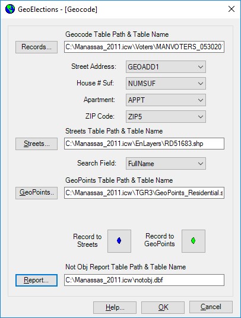
Task: Click the 'Search Field:' label
Action: click(x=97, y=163)
